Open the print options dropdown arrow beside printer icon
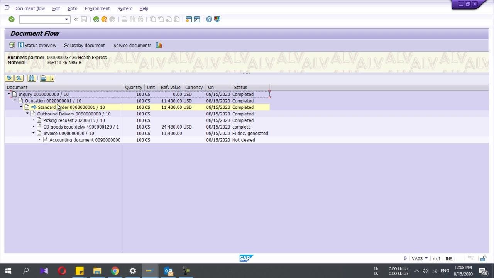Screen dimensions: 494x278 (52, 78)
